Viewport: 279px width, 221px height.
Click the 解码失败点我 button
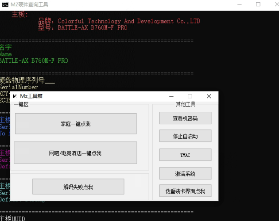[78, 187]
